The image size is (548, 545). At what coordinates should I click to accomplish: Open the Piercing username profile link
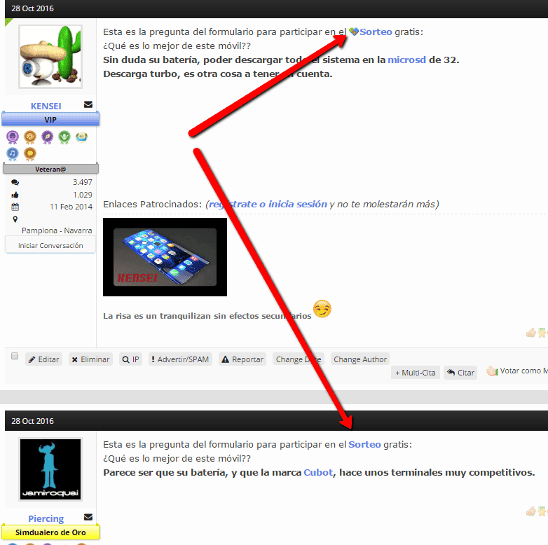pos(46,519)
